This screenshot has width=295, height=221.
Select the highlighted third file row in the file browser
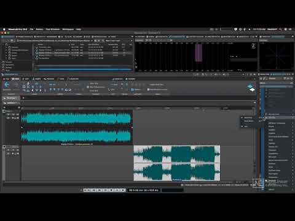point(83,53)
